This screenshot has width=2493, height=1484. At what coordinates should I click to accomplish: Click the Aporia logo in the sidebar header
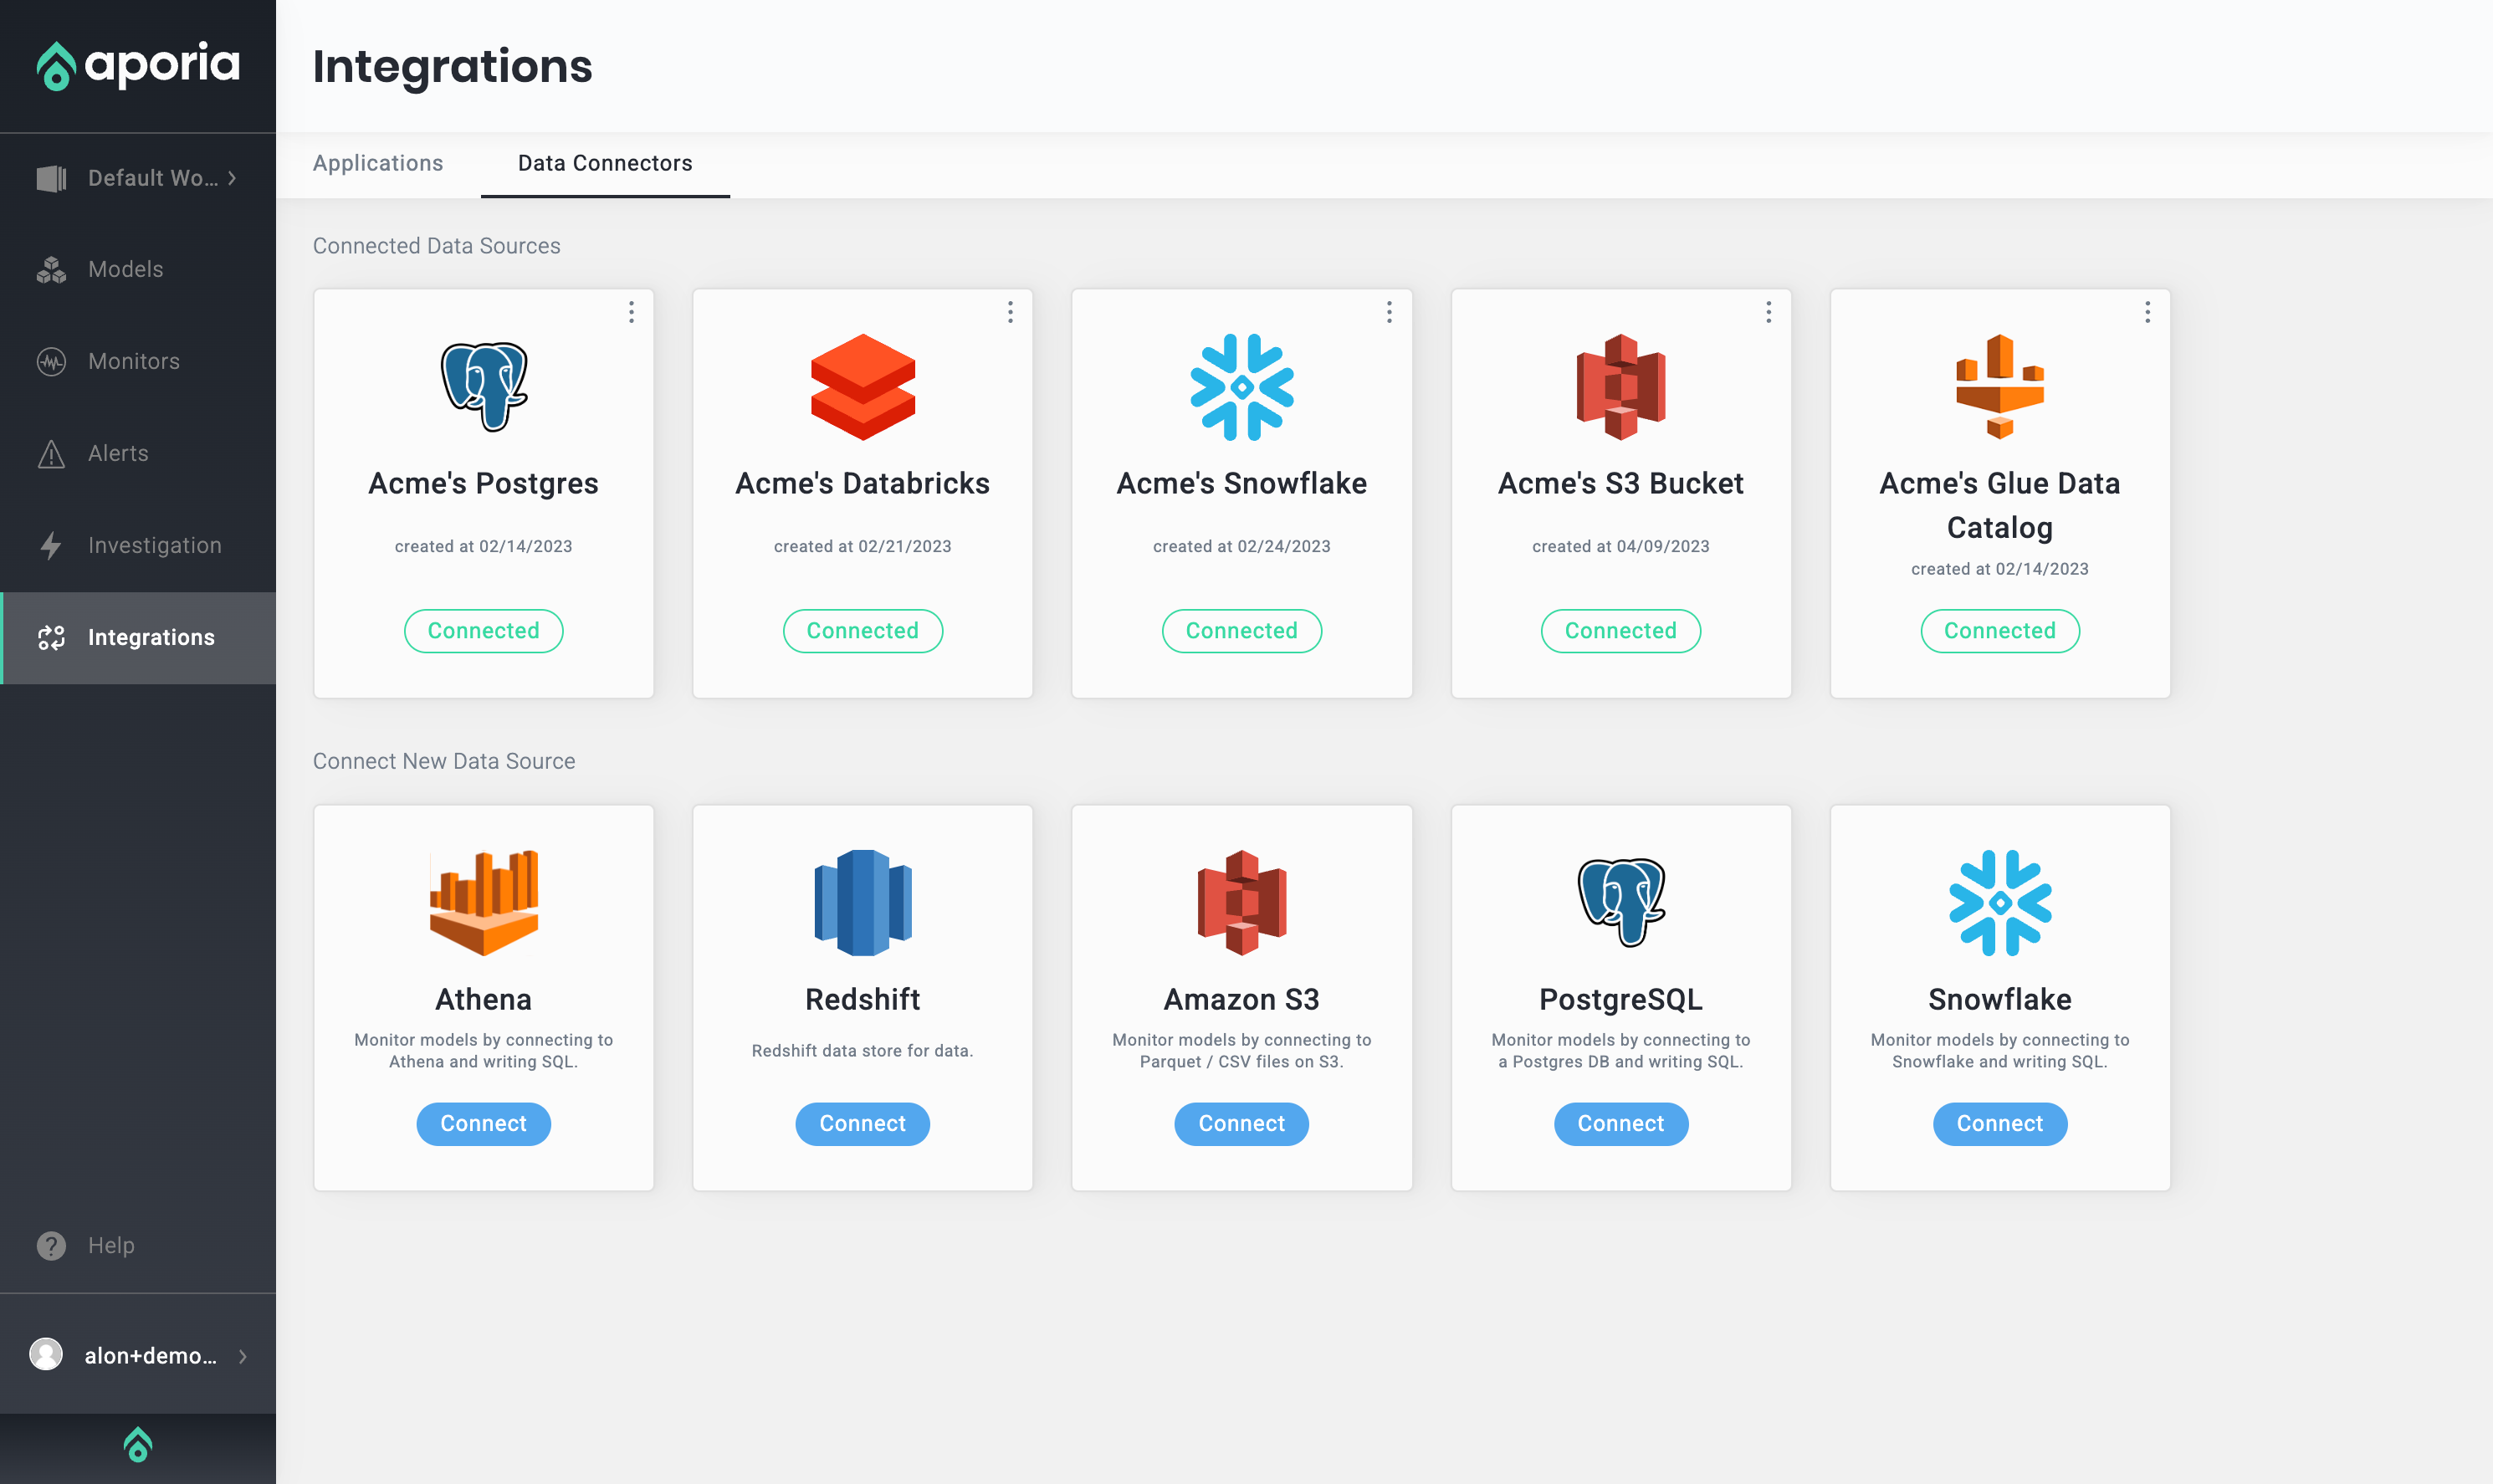138,65
